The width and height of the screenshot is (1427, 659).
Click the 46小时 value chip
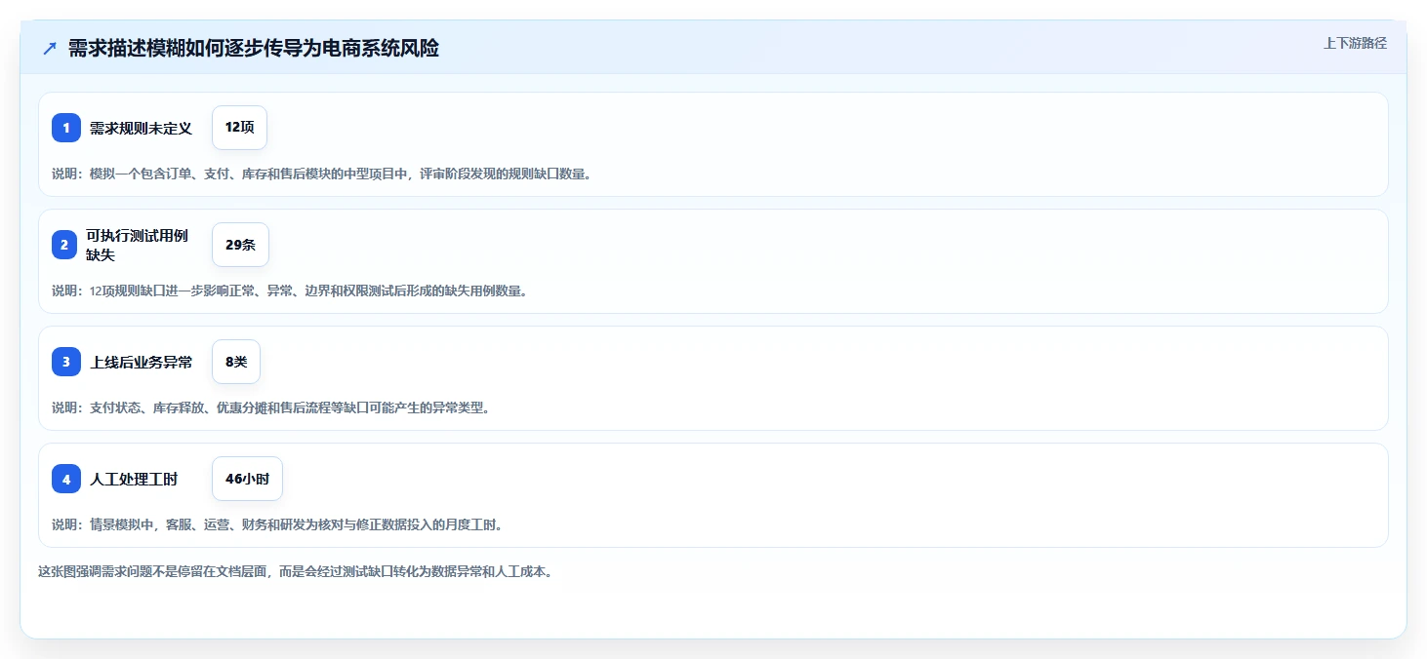(247, 479)
